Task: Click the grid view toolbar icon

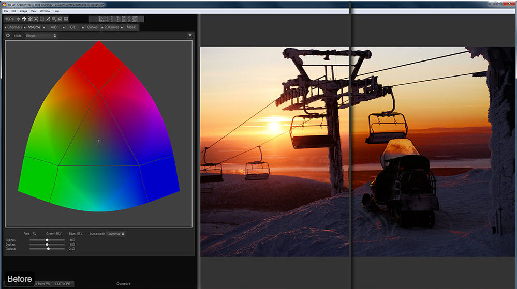Action: (x=66, y=19)
